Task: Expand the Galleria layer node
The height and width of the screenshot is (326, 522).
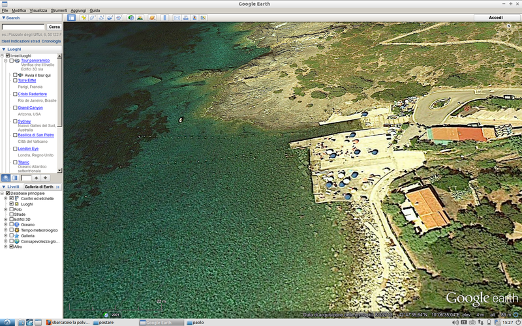Action: tap(5, 235)
